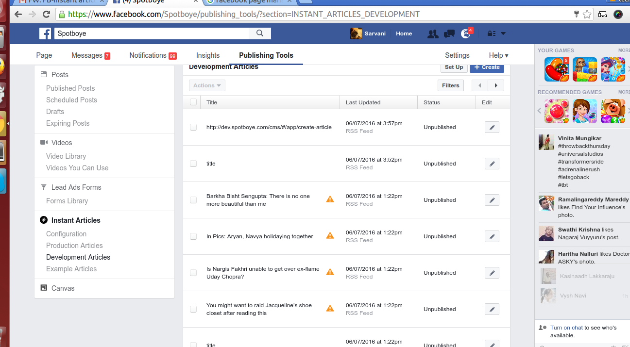The height and width of the screenshot is (347, 630).
Task: Edit the Nargis Fakhri article
Action: 492,273
